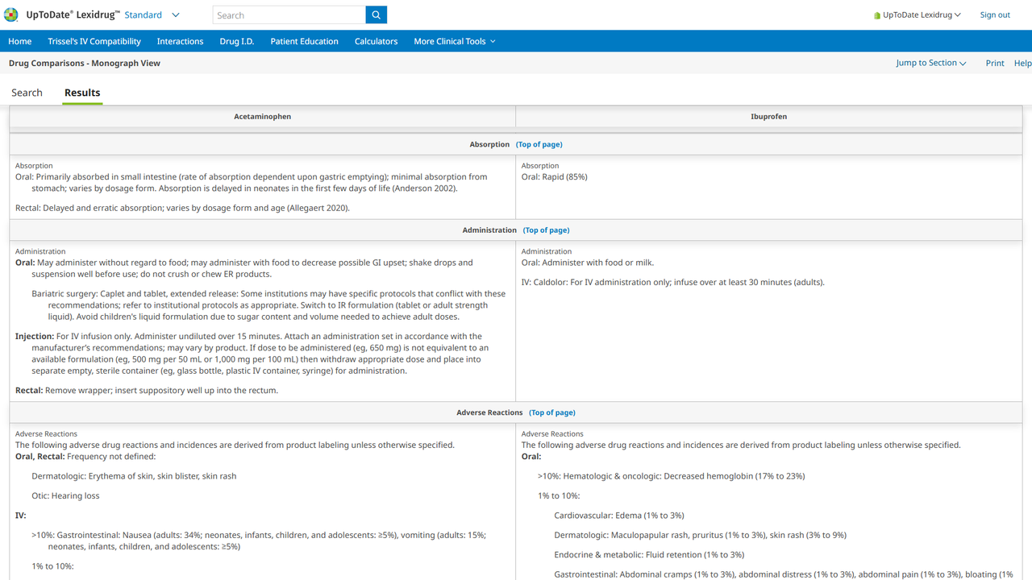The image size is (1032, 580).
Task: Click the Sign out link
Action: tap(994, 14)
